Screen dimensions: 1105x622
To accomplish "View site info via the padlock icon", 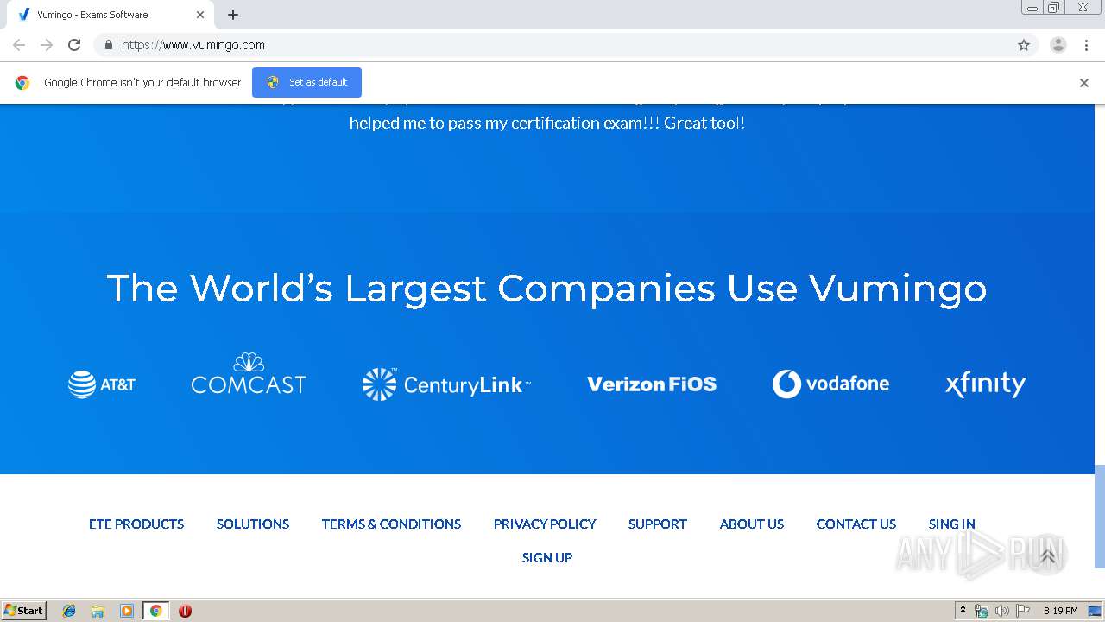I will pos(108,45).
